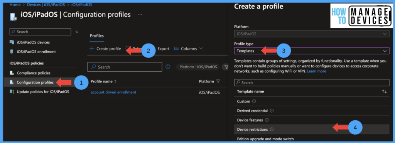Open the ellipsis menu beside the page title
The image size is (395, 143).
(x=140, y=15)
